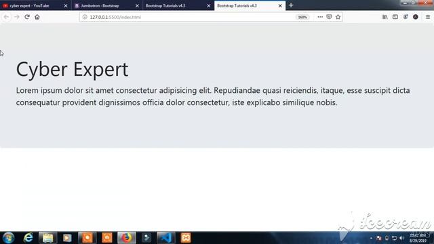Open XAMPP from the taskbar
Screen dimensions: 434x244
tap(186, 238)
